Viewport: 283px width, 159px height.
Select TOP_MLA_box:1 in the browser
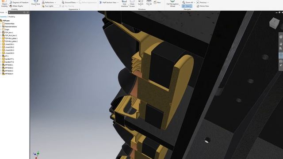click(x=10, y=35)
